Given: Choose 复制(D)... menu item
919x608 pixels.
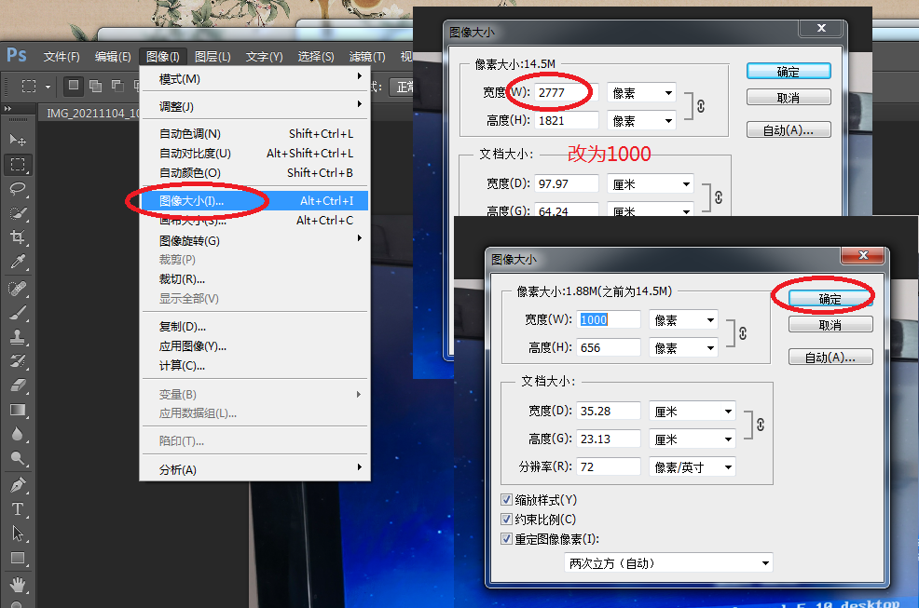Looking at the screenshot, I should (255, 326).
